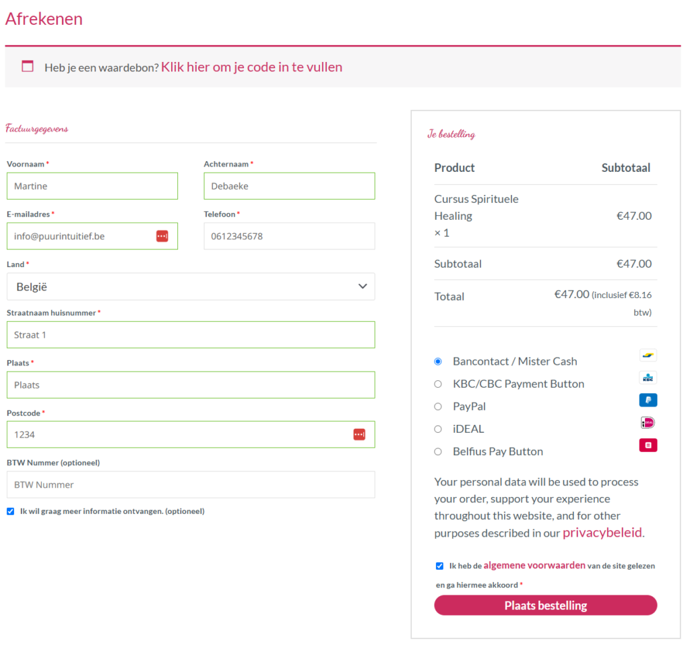
Task: Select Bancontact / Mister Cash payment method
Action: (438, 361)
